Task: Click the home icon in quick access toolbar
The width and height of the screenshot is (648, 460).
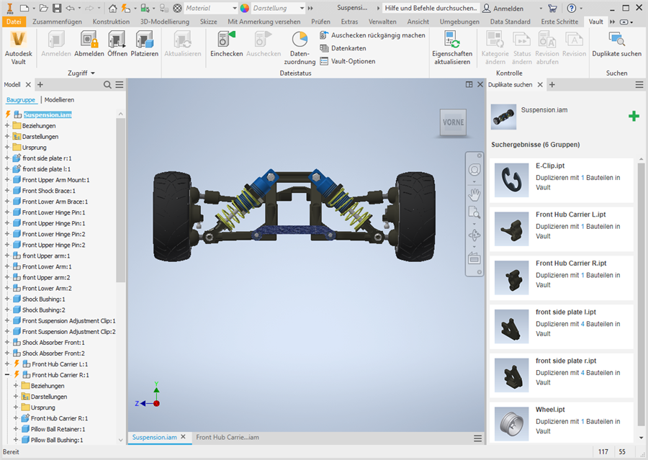Action: coord(113,8)
